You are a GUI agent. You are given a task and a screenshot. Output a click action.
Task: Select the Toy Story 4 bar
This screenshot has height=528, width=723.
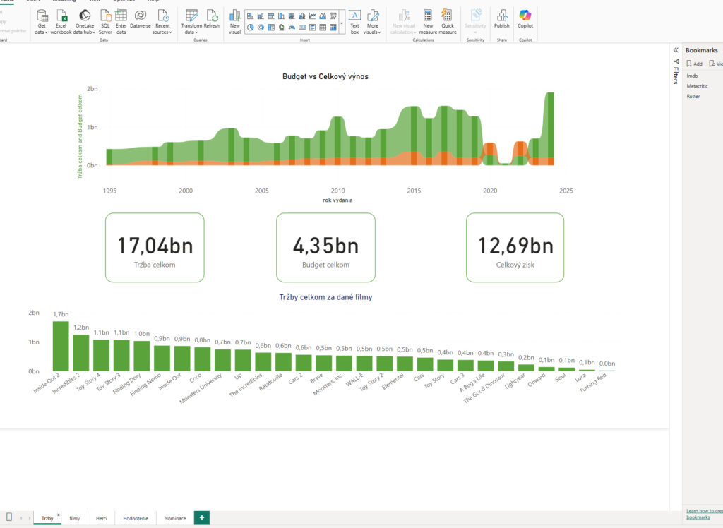point(102,356)
